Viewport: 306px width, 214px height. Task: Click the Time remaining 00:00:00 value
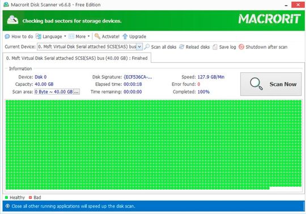(133, 91)
